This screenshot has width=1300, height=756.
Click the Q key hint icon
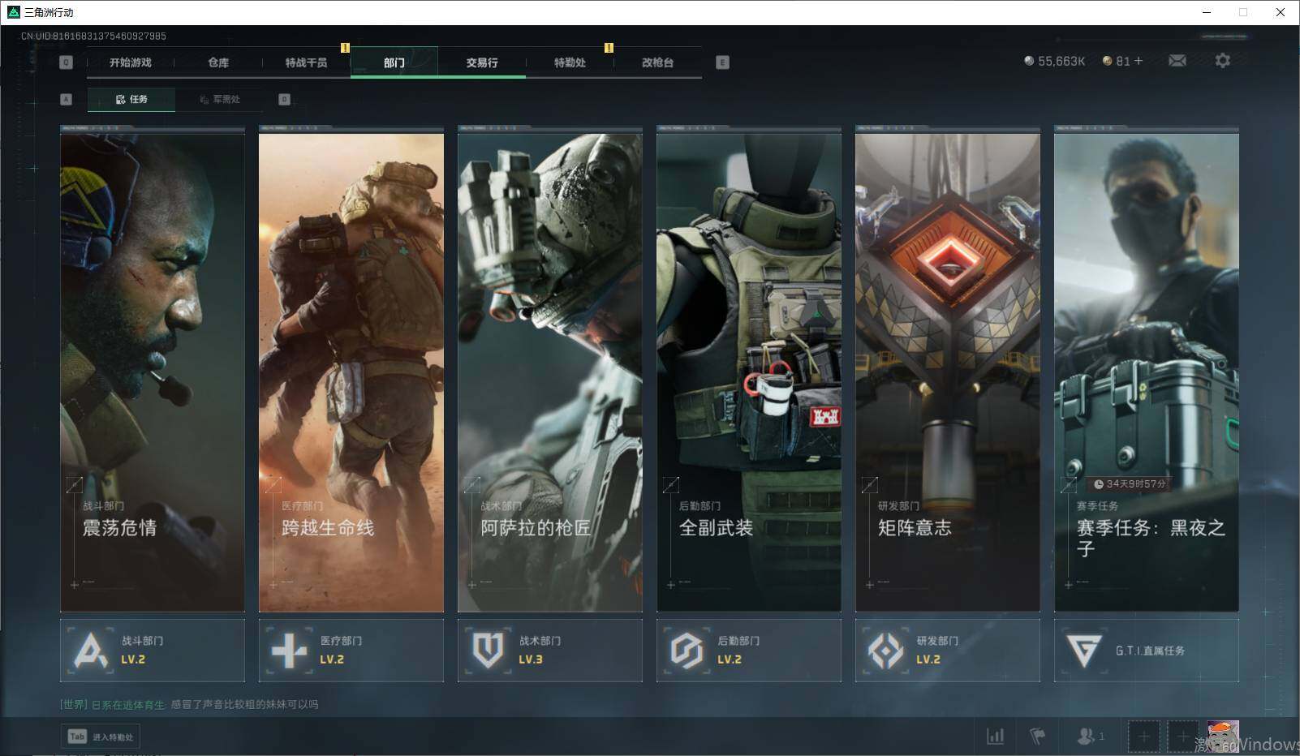click(67, 62)
